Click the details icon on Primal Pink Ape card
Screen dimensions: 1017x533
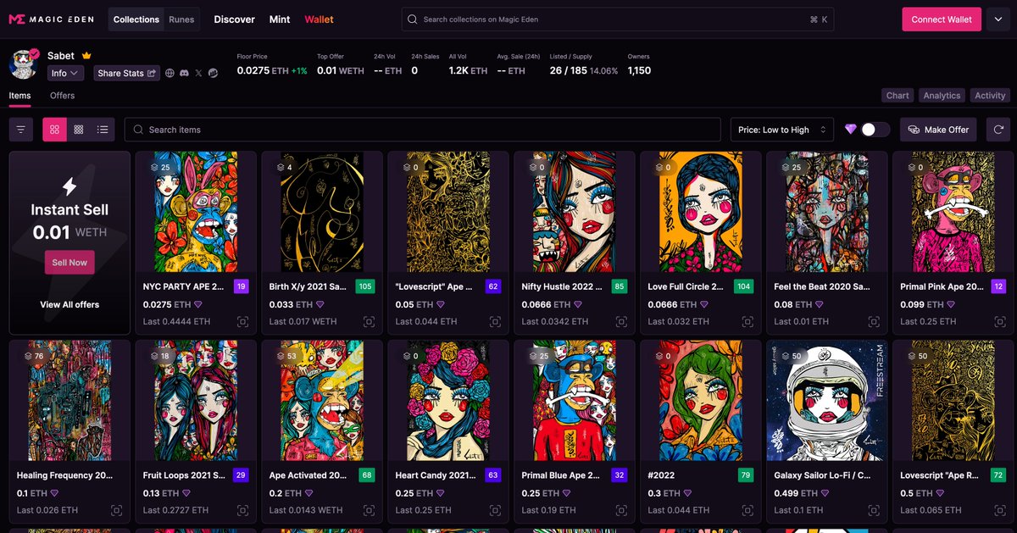pos(1000,322)
